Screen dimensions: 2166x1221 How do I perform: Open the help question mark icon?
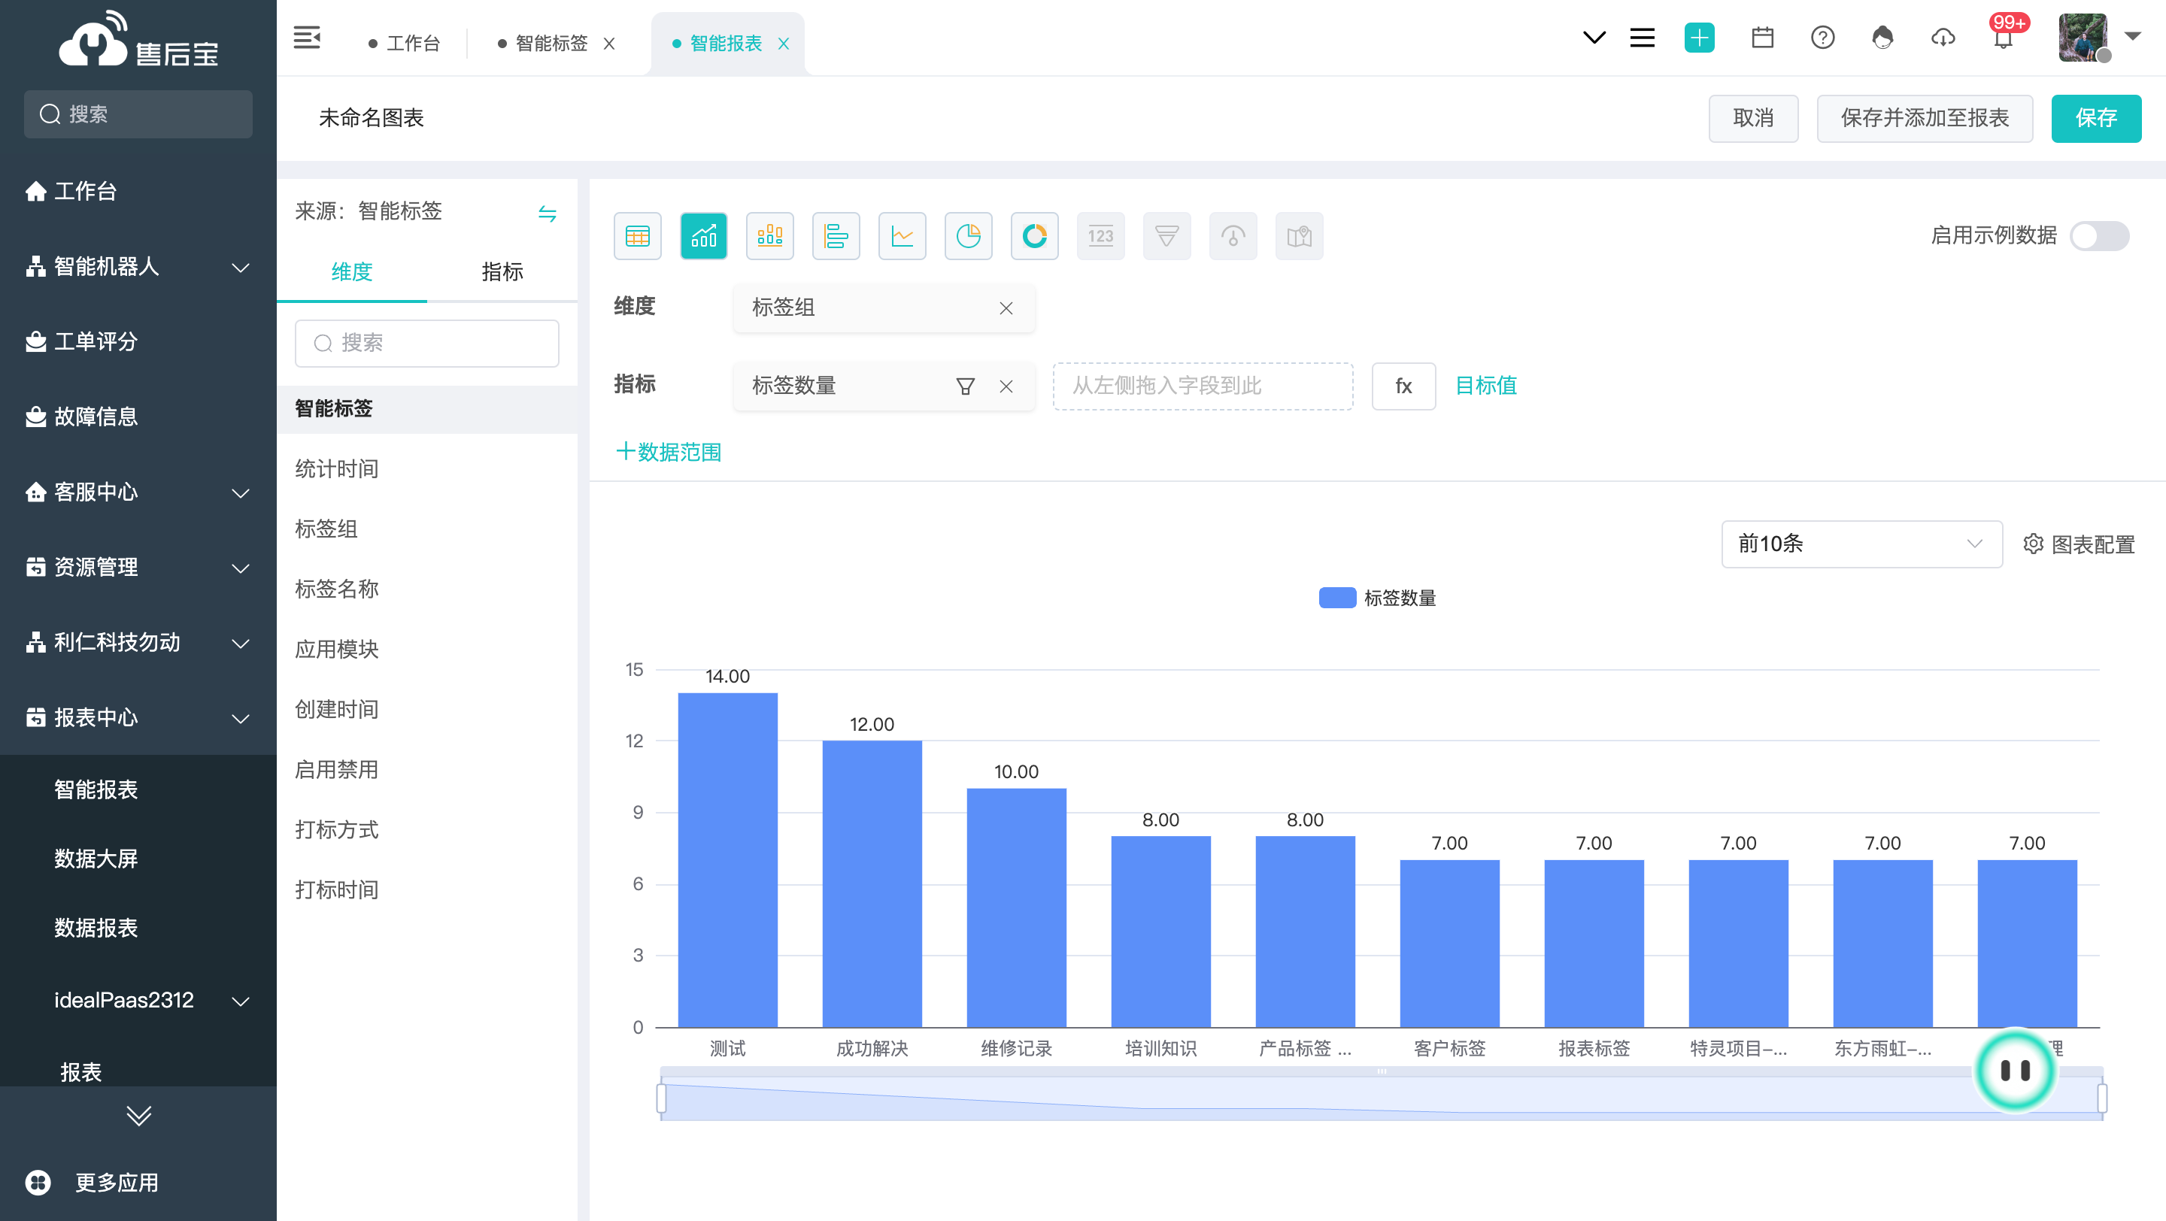tap(1823, 38)
